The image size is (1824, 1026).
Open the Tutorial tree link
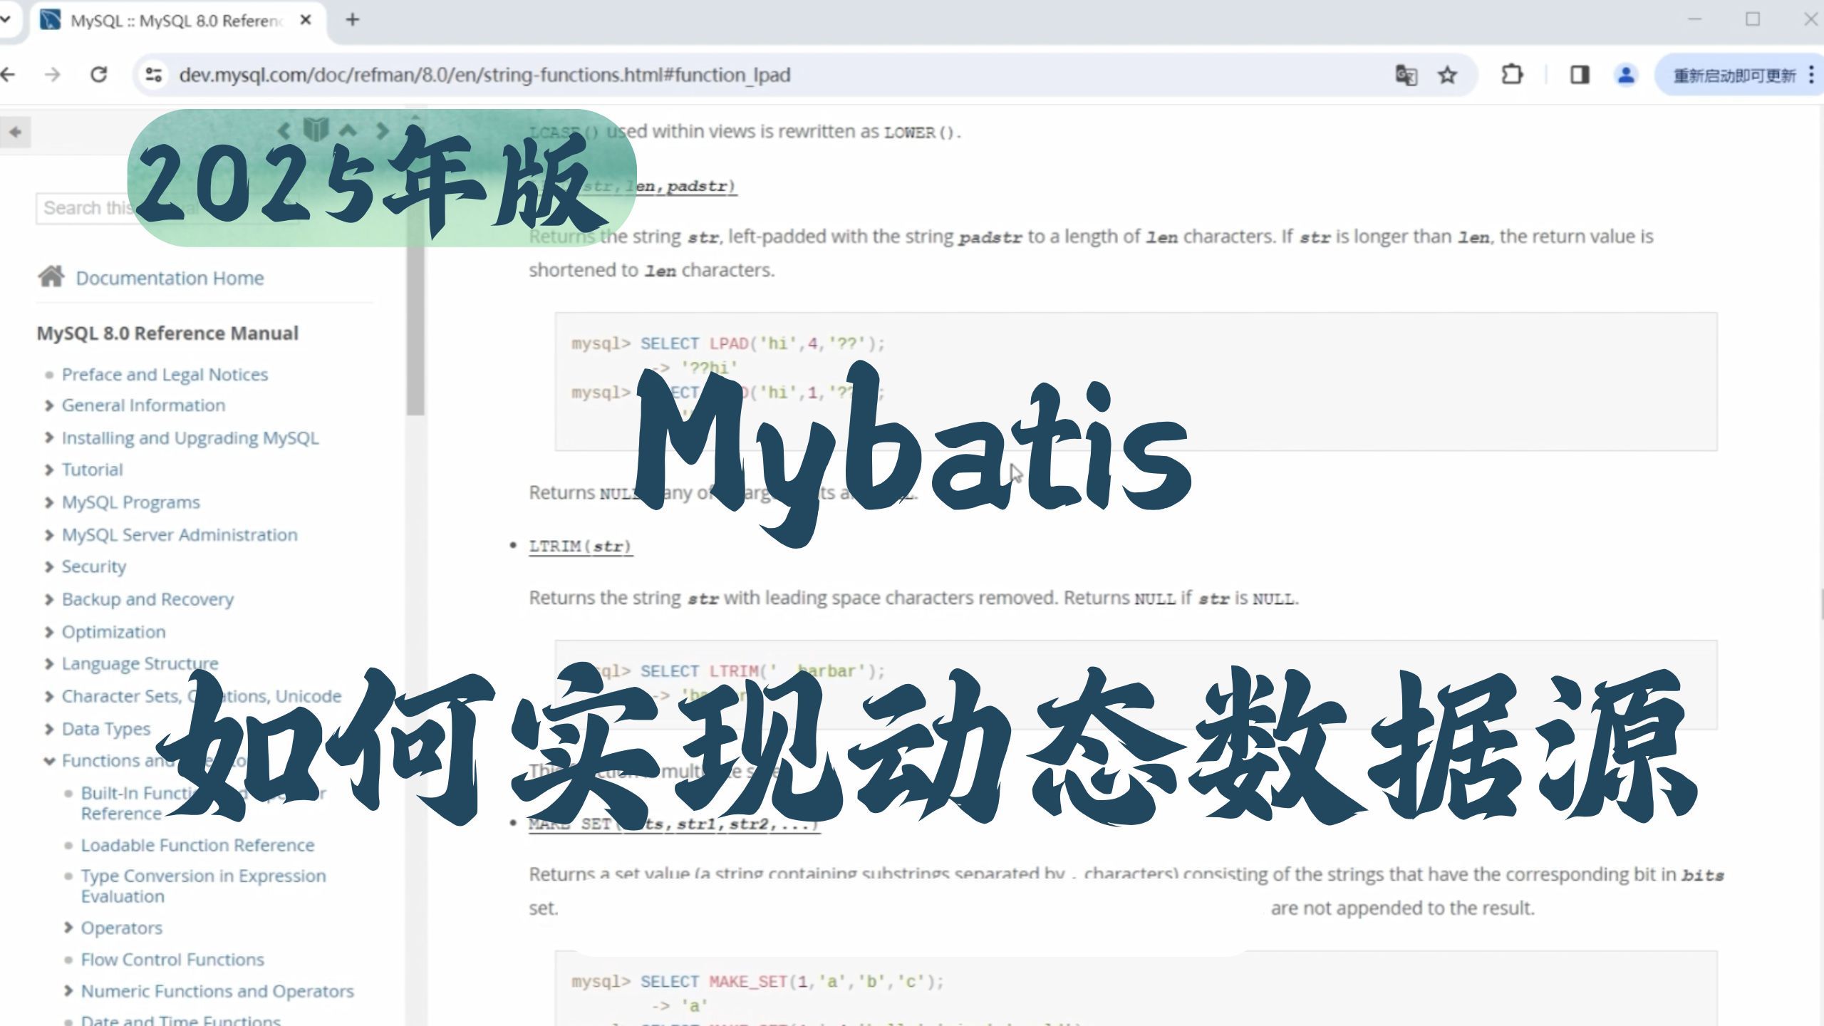coord(92,470)
